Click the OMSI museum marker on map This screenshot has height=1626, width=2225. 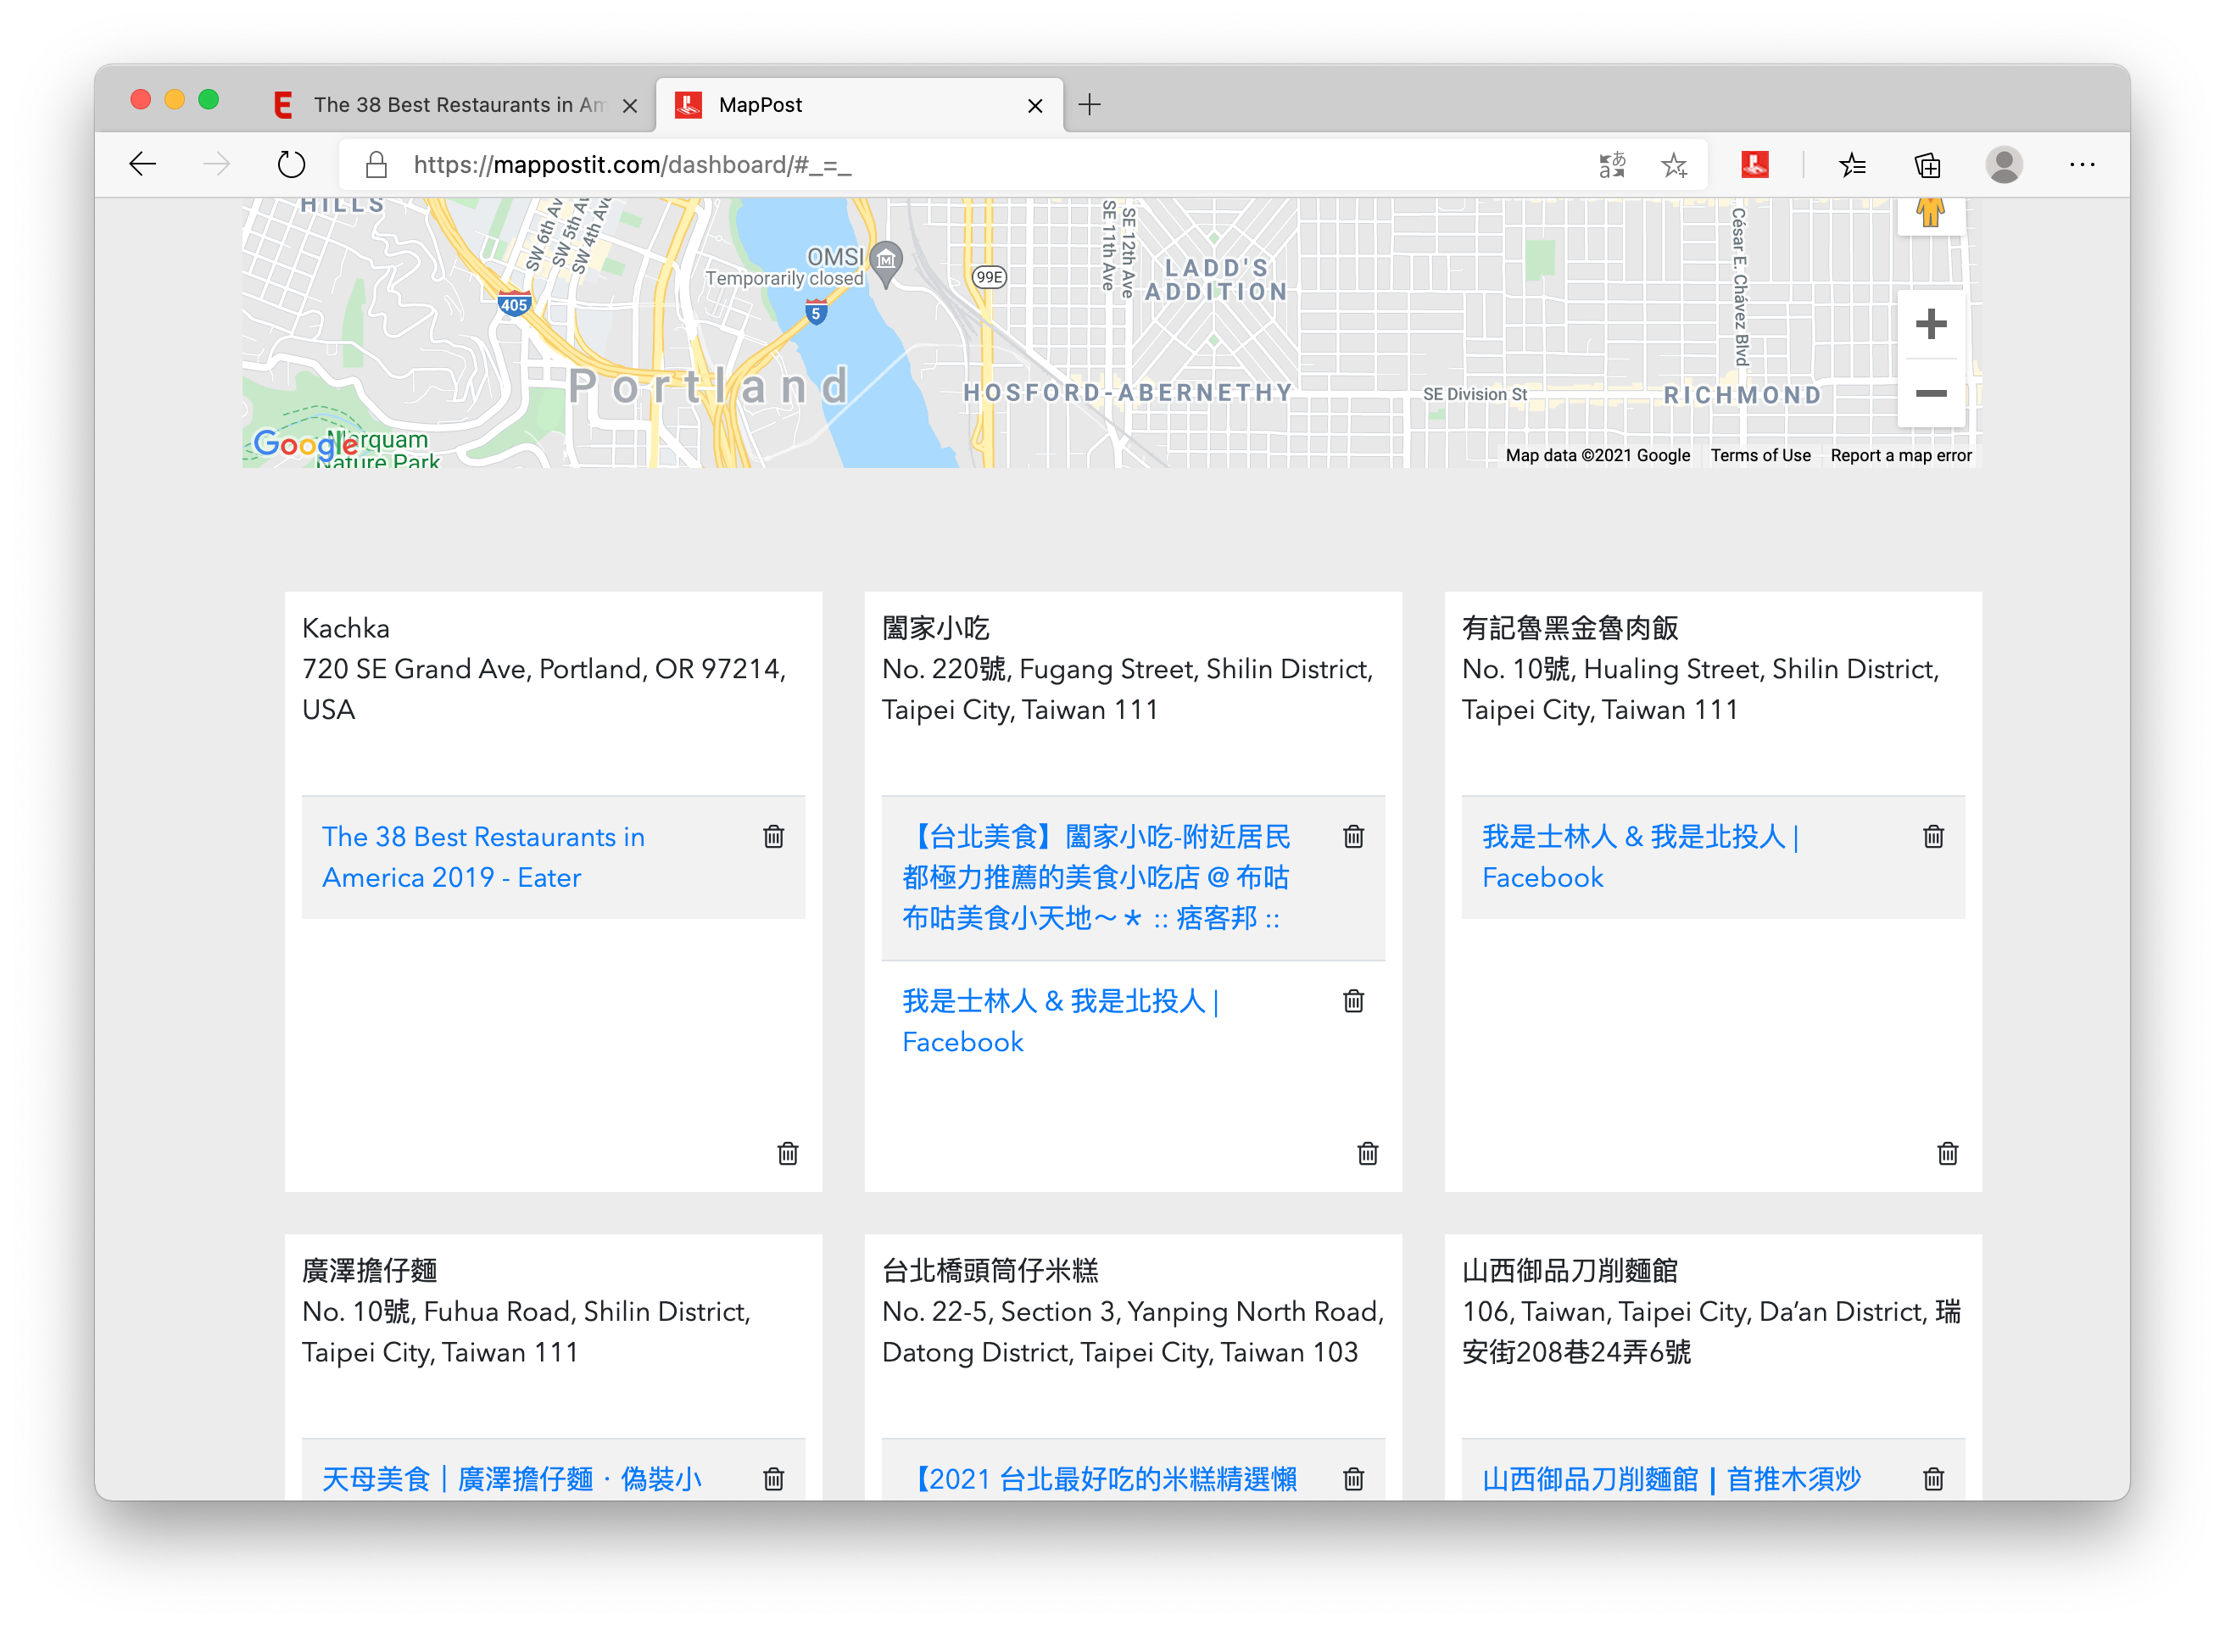pyautogui.click(x=886, y=262)
